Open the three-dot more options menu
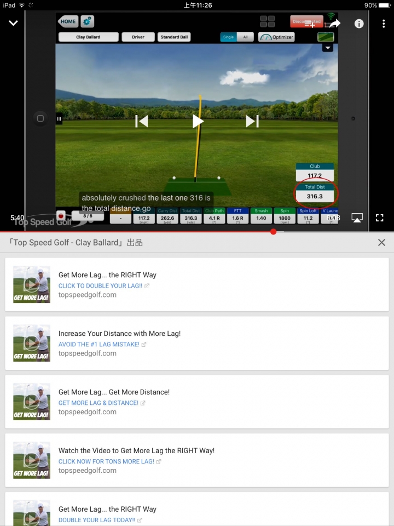The image size is (394, 526). [x=384, y=24]
